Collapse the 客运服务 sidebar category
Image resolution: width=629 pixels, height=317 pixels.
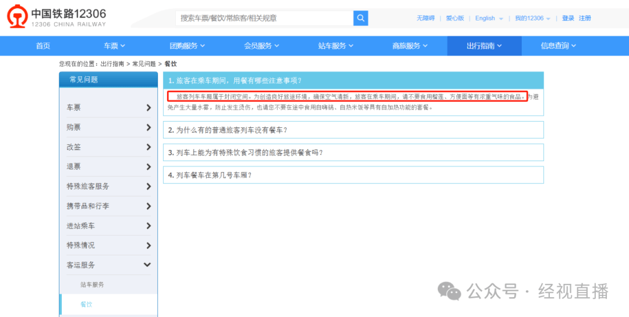(x=109, y=265)
